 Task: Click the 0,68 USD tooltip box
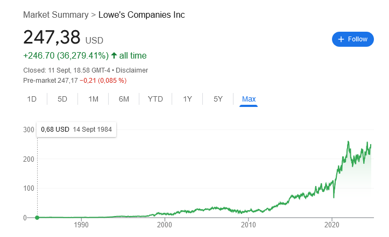(x=76, y=130)
